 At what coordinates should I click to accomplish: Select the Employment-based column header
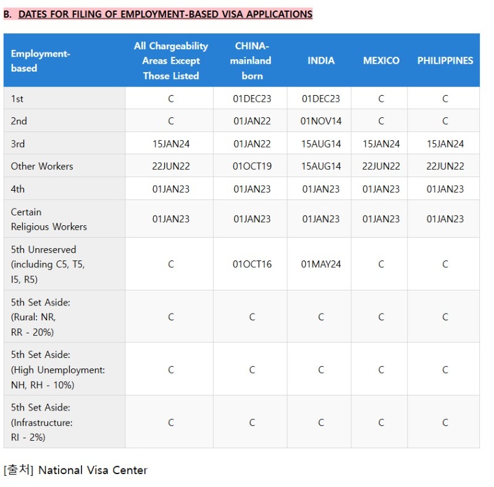[x=40, y=60]
